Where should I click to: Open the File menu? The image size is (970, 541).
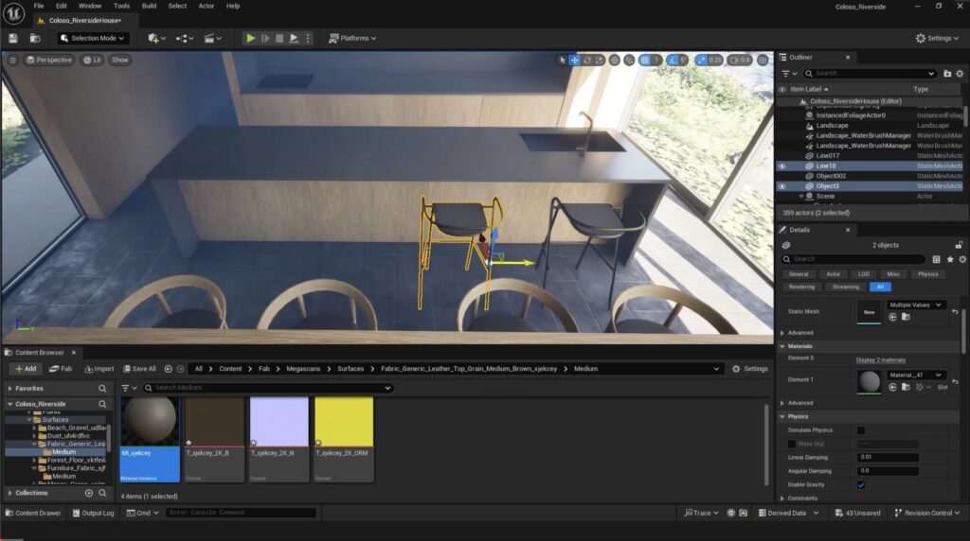38,7
